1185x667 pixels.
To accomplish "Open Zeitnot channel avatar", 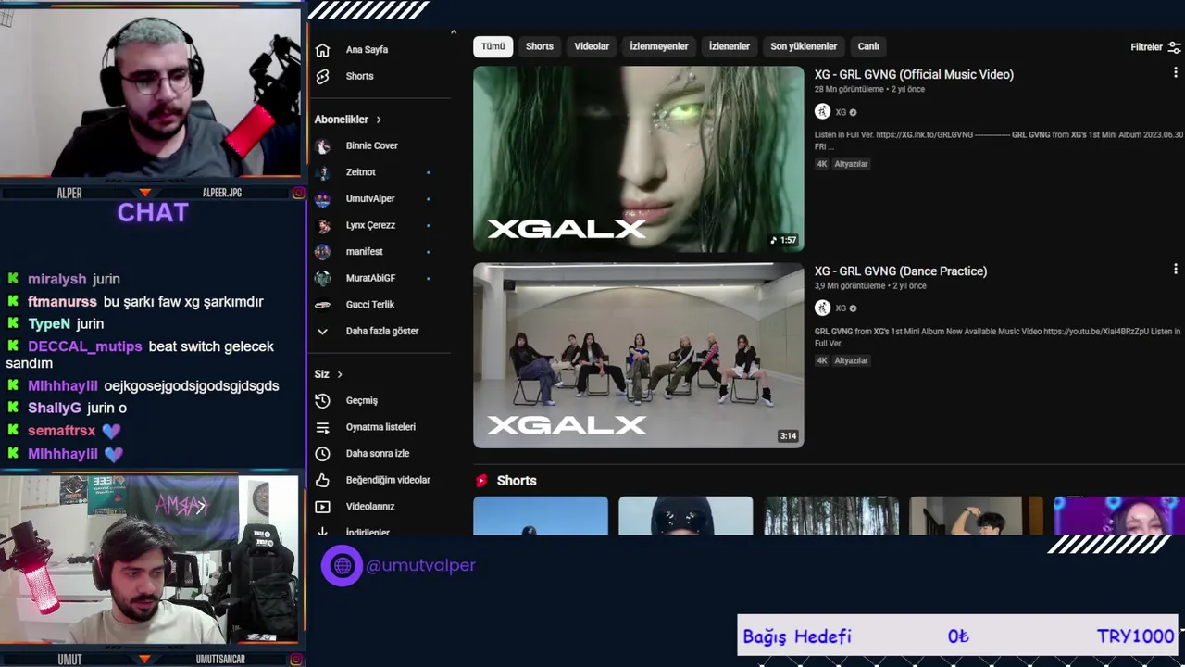I will coord(322,172).
